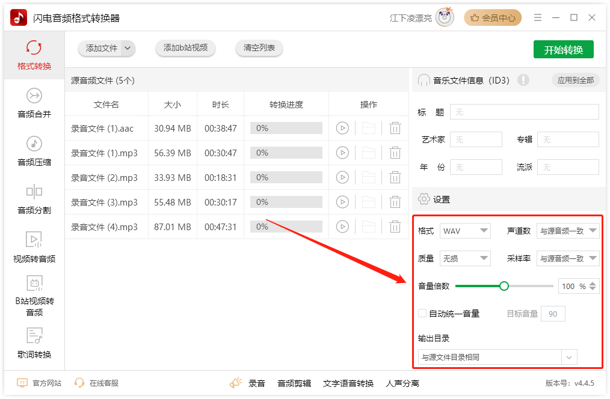Click the 录音 icon in the bottom bar

tap(236, 382)
